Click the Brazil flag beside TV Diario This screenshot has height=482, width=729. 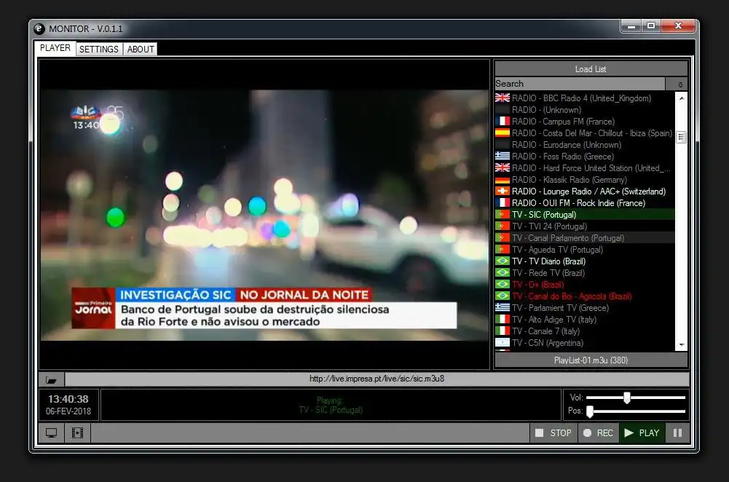[502, 261]
